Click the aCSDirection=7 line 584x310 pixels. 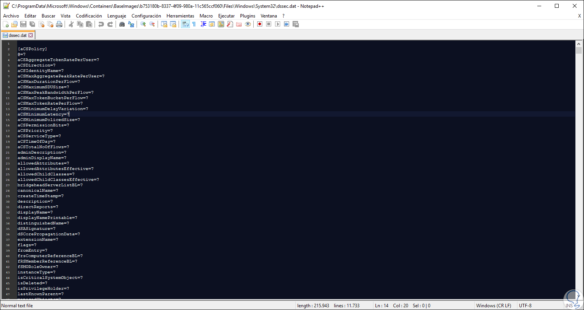37,65
